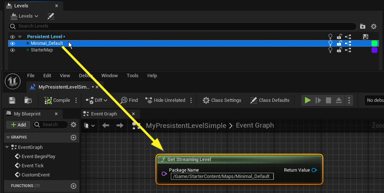
Task: Close the My Blueprint panel tab
Action: 56,114
